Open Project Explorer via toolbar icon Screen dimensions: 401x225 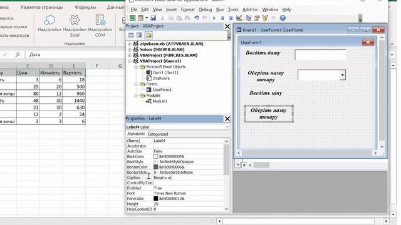click(x=248, y=18)
